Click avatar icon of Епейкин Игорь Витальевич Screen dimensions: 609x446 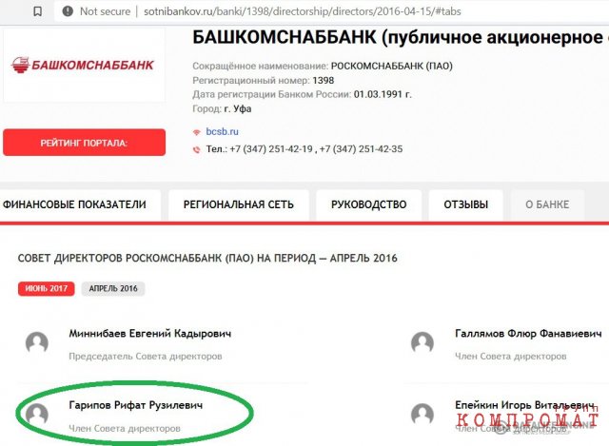point(422,415)
